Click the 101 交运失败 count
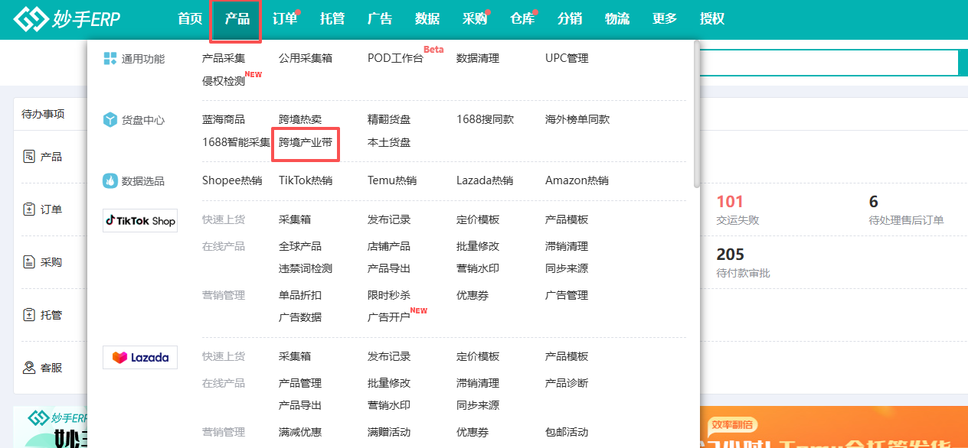 tap(730, 202)
